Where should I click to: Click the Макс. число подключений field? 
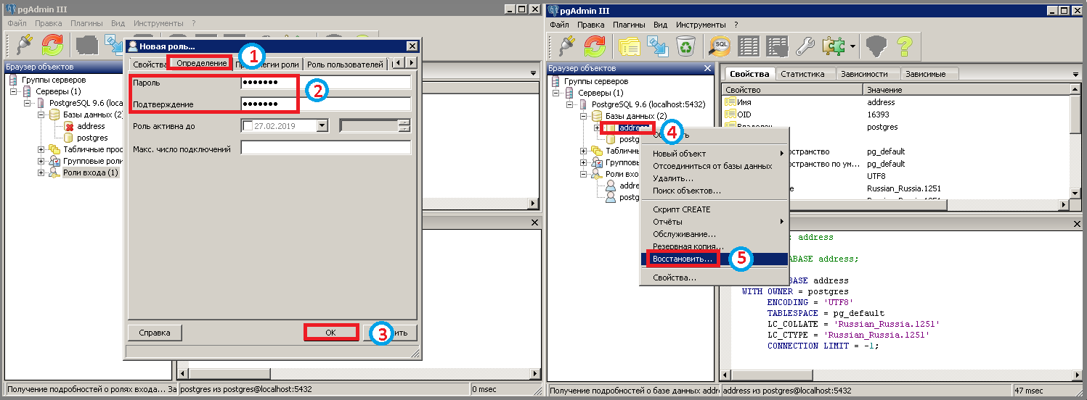[x=326, y=149]
